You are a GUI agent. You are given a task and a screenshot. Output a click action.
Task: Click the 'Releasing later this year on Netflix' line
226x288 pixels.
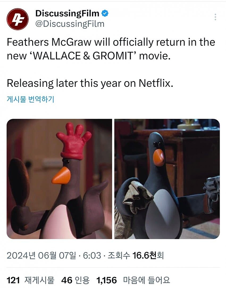coord(90,83)
